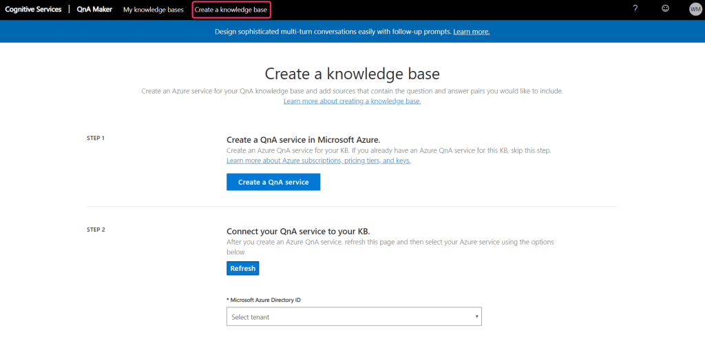Open the WM user account avatar
Image resolution: width=705 pixels, height=337 pixels.
click(695, 9)
